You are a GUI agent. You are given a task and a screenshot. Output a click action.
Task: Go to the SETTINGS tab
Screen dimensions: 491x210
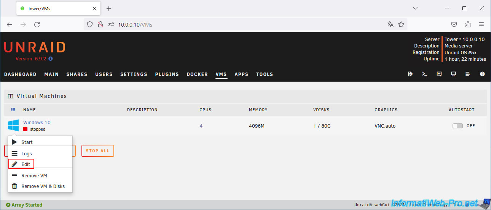click(x=134, y=74)
